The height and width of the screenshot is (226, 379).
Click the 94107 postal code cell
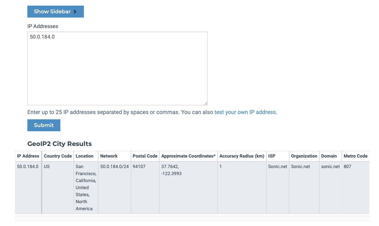[x=145, y=187]
